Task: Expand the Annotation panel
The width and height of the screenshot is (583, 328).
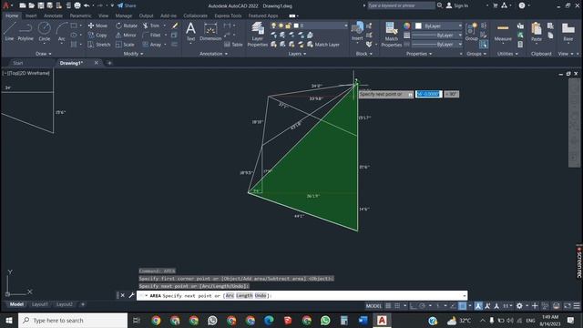Action: click(213, 54)
